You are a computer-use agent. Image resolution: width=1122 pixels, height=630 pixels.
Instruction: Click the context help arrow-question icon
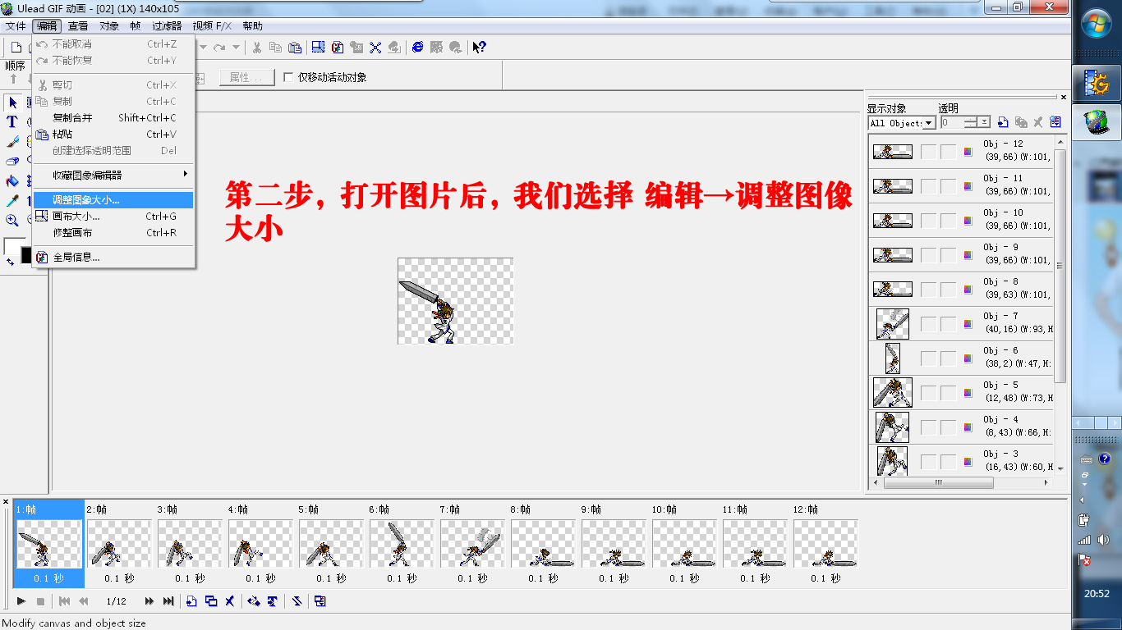(x=479, y=48)
